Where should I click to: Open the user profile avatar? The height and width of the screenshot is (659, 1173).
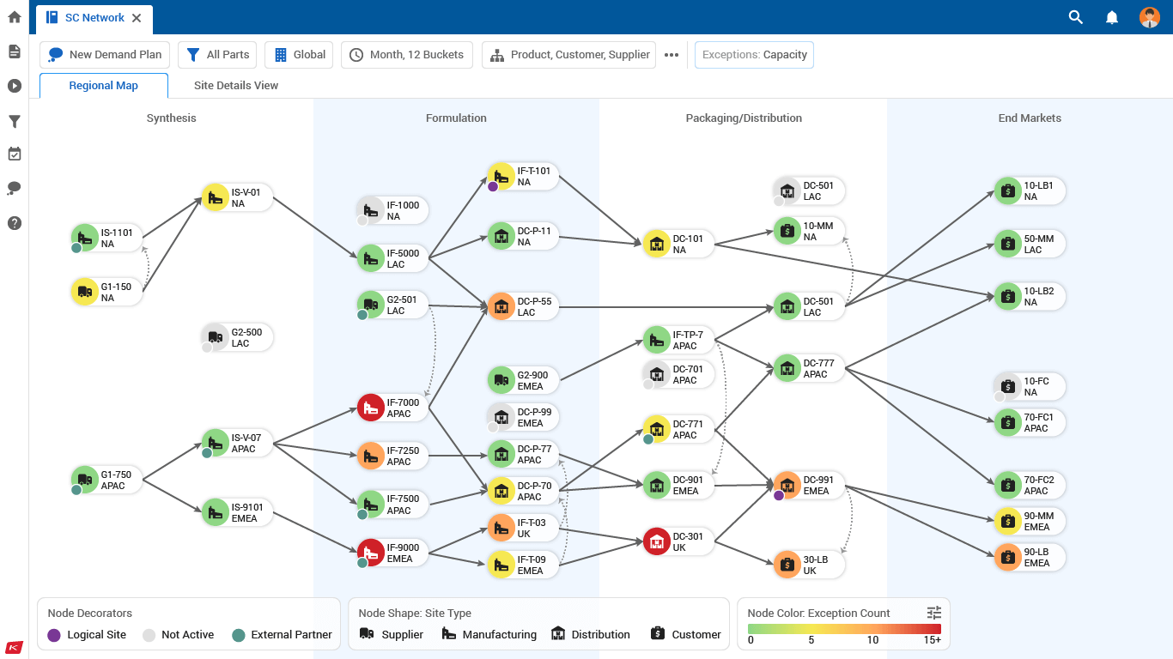tap(1149, 17)
